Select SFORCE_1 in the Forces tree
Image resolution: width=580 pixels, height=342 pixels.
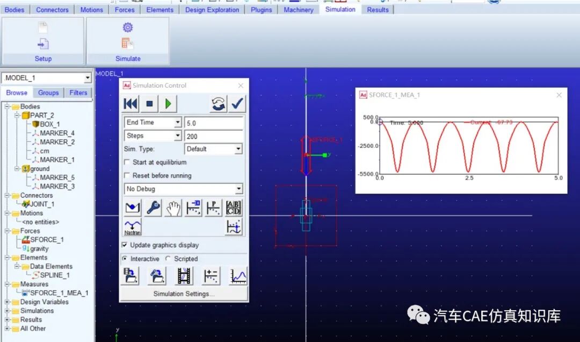point(47,240)
